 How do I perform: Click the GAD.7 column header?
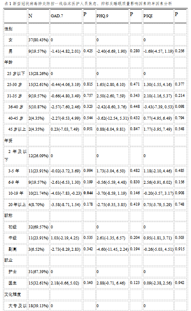pyautogui.click(x=57, y=16)
